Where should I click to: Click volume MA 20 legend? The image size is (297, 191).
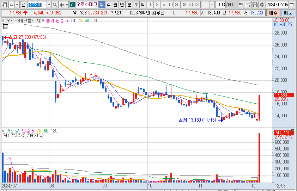(39, 131)
